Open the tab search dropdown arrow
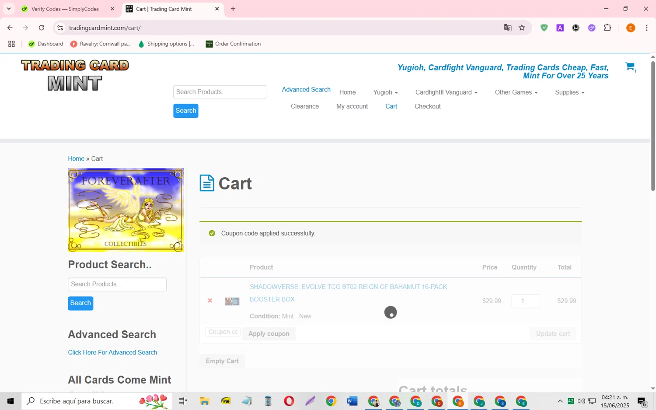The height and width of the screenshot is (410, 656). [9, 9]
